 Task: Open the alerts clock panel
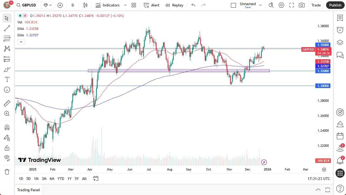click(340, 30)
